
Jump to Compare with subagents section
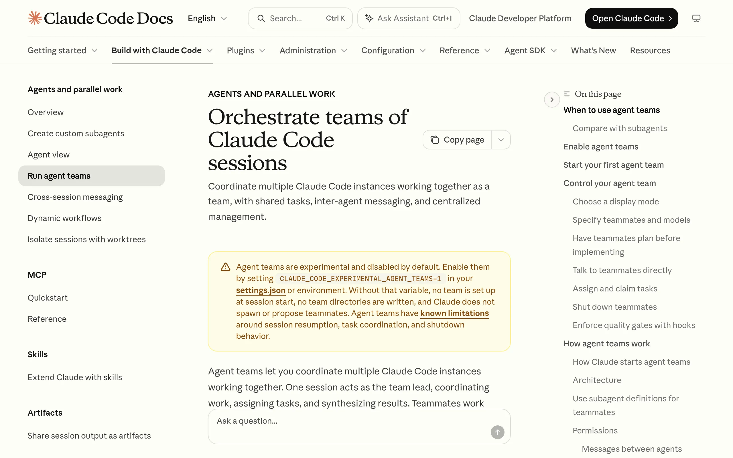619,128
